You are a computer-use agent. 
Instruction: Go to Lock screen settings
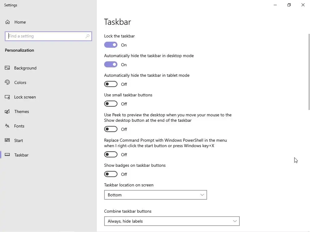coord(25,97)
